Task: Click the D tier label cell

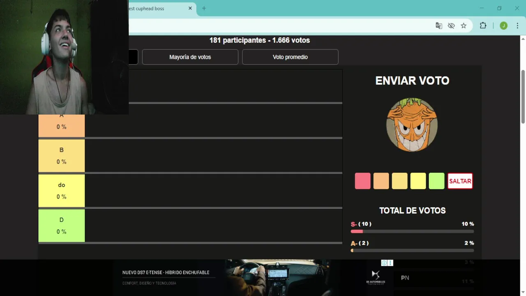Action: coord(62,225)
